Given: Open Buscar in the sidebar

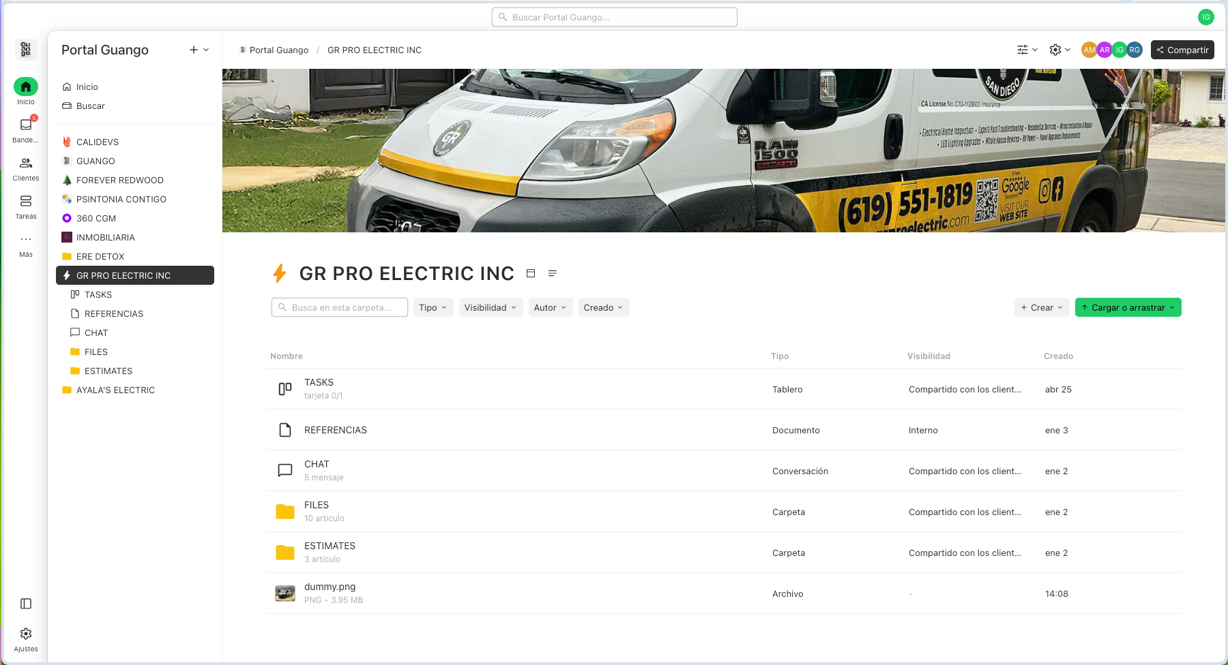Looking at the screenshot, I should click(135, 106).
